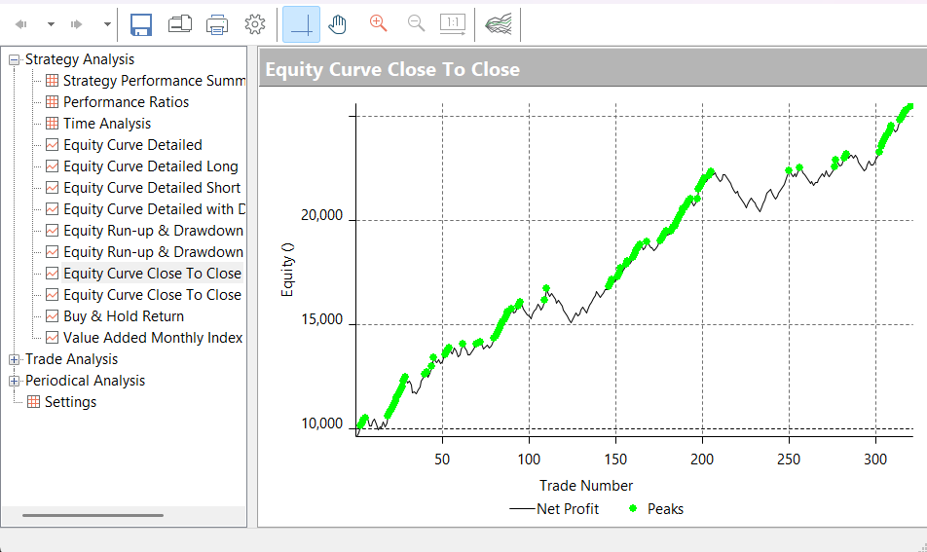927x552 pixels.
Task: Click the 50 x-axis label
Action: tap(442, 460)
